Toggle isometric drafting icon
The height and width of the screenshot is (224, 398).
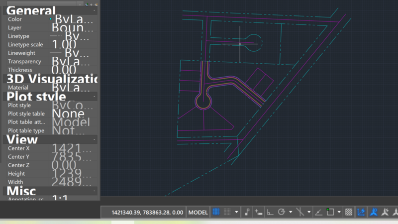[300, 212]
